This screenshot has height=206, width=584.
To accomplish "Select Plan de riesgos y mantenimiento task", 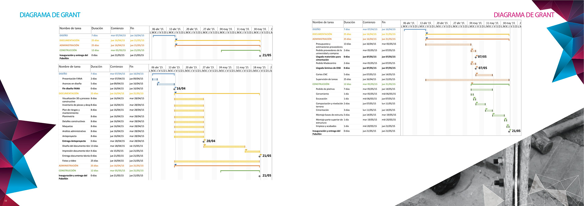I will 71,111.
